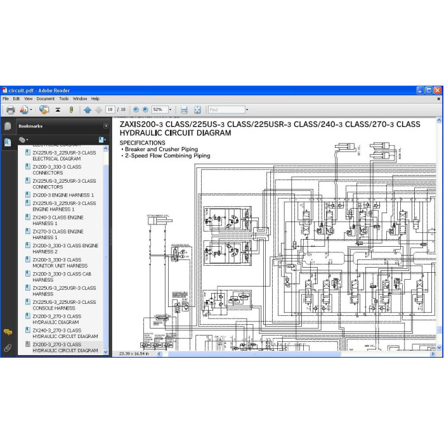
Task: Select bookmark ZX225US-3_225USR-3 CLASS CONSOLE HARNESS
Action: [64, 305]
